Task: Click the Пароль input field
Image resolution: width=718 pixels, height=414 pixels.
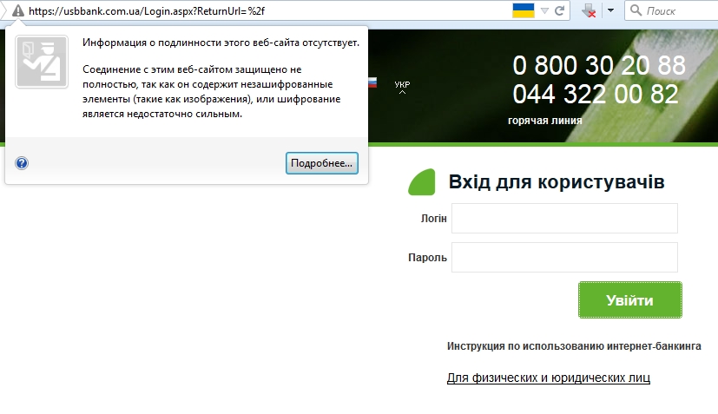Action: pos(564,258)
